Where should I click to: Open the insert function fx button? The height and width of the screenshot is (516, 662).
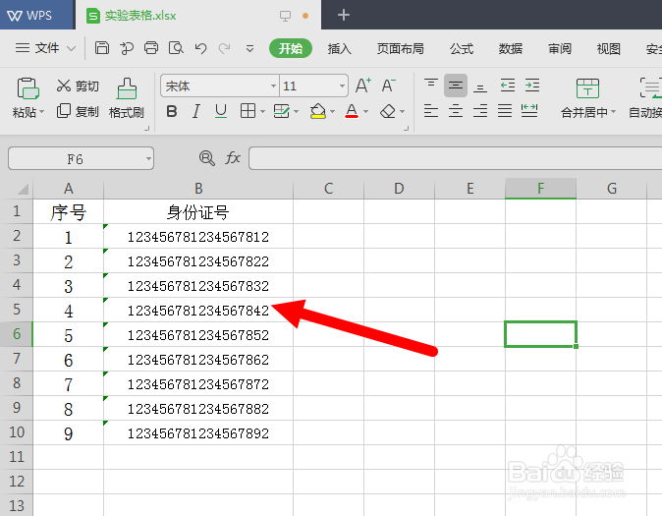(233, 158)
